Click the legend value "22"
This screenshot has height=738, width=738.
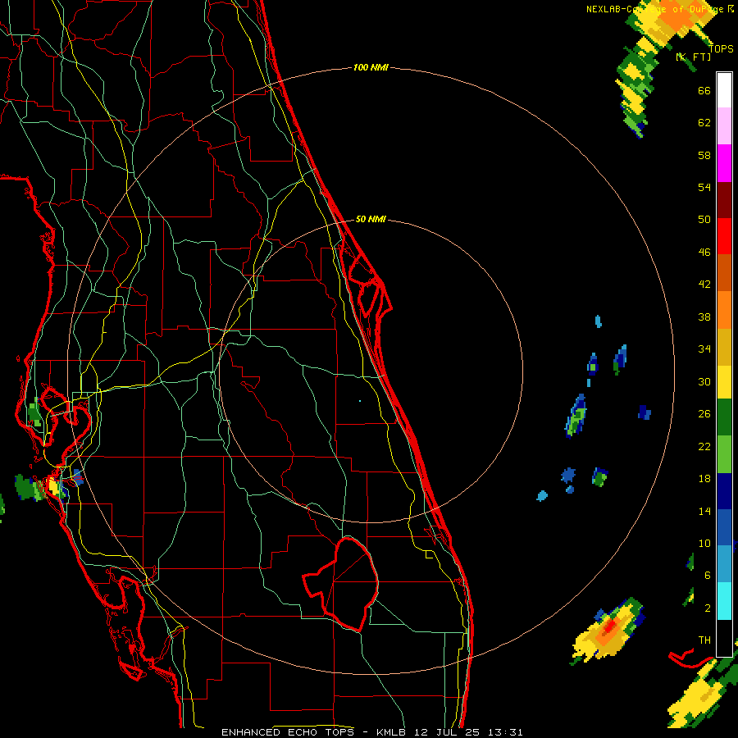click(704, 446)
